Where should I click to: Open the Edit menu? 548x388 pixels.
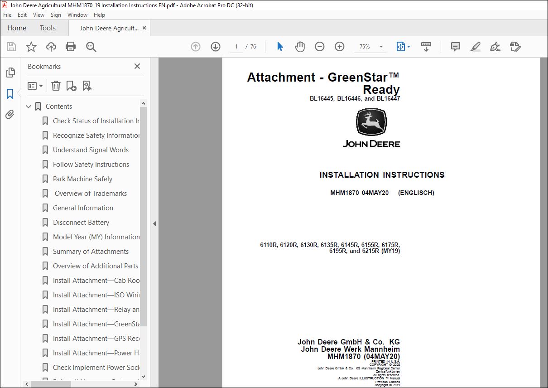coord(22,15)
